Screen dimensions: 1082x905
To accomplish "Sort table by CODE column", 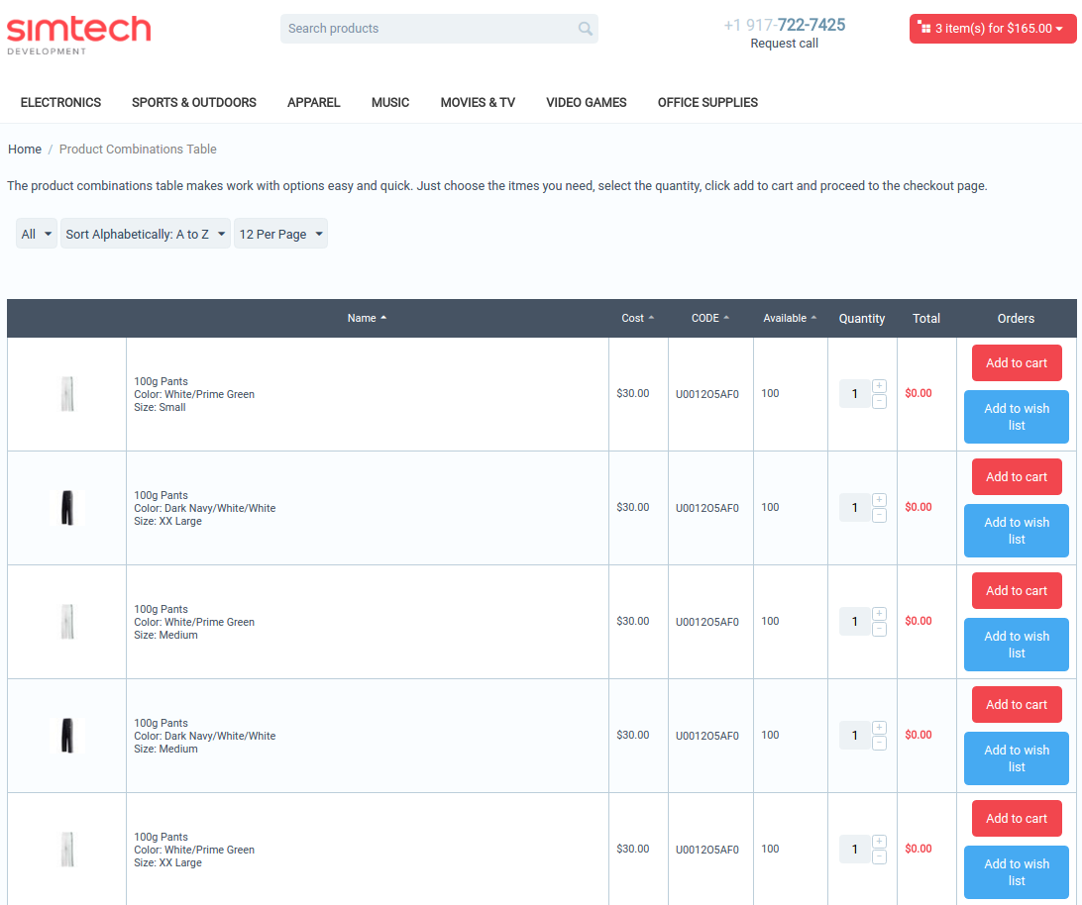I will coord(710,318).
